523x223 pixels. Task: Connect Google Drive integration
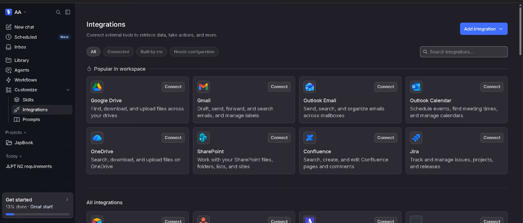click(x=173, y=87)
